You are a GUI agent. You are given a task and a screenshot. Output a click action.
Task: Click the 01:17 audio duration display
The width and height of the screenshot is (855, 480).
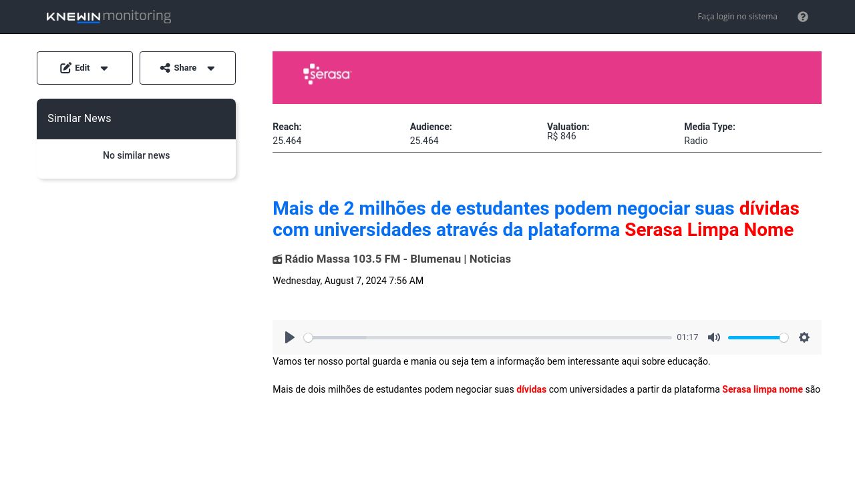(x=687, y=337)
